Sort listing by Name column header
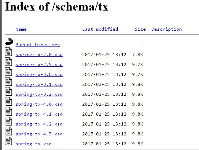The image size is (199, 150). pyautogui.click(x=21, y=29)
